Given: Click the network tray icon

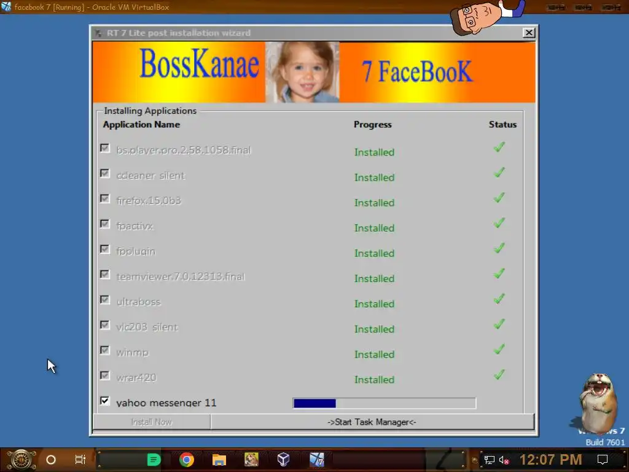Looking at the screenshot, I should click(490, 460).
